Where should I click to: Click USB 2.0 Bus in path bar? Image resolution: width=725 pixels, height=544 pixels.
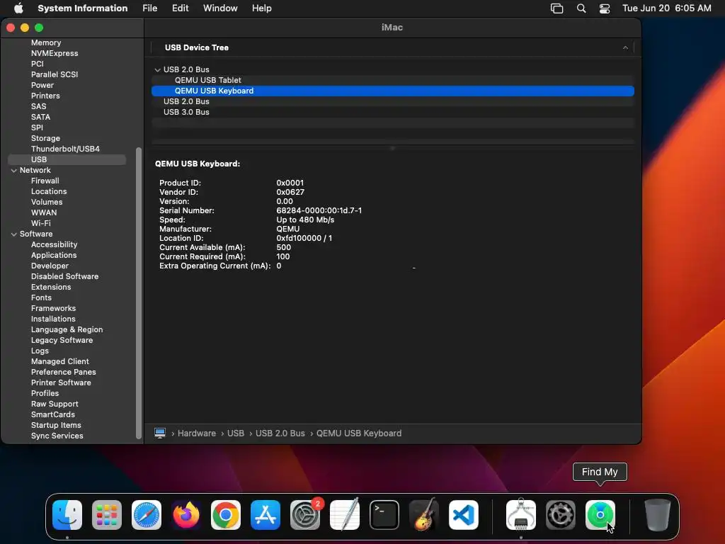280,433
